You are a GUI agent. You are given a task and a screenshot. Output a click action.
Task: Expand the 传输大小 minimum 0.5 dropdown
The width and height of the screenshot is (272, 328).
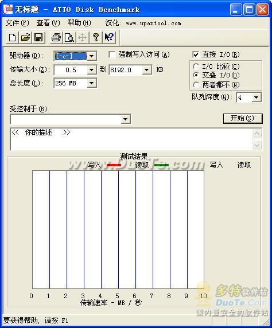pyautogui.click(x=91, y=70)
